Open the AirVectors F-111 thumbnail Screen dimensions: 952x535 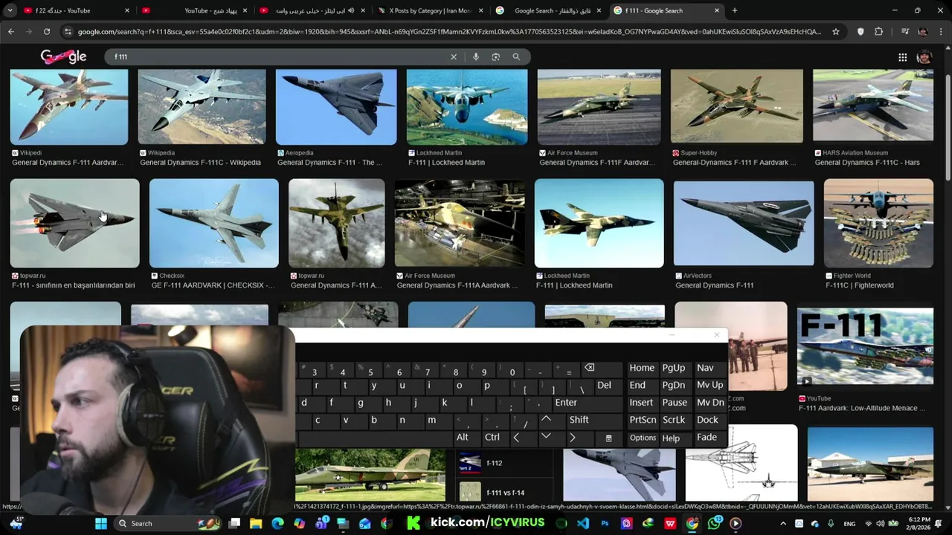click(x=744, y=223)
